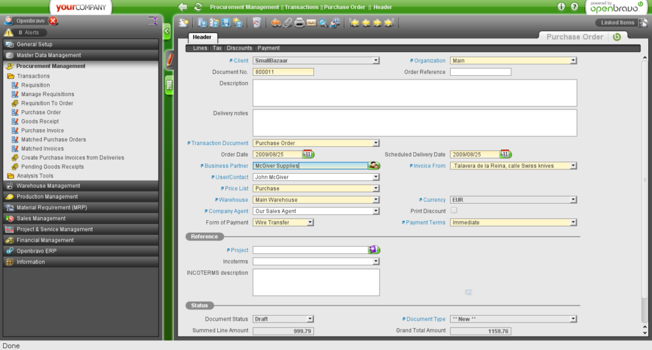The image size is (652, 350).
Task: Go to the first record arrow icon
Action: [354, 23]
